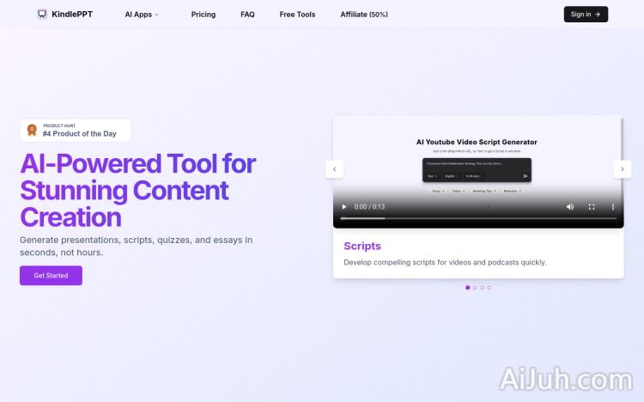Mute the video with the speaker icon
The image size is (644, 402).
pos(570,207)
